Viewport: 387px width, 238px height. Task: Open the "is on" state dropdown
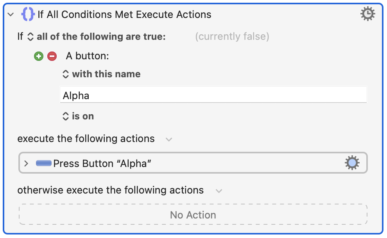tap(78, 116)
